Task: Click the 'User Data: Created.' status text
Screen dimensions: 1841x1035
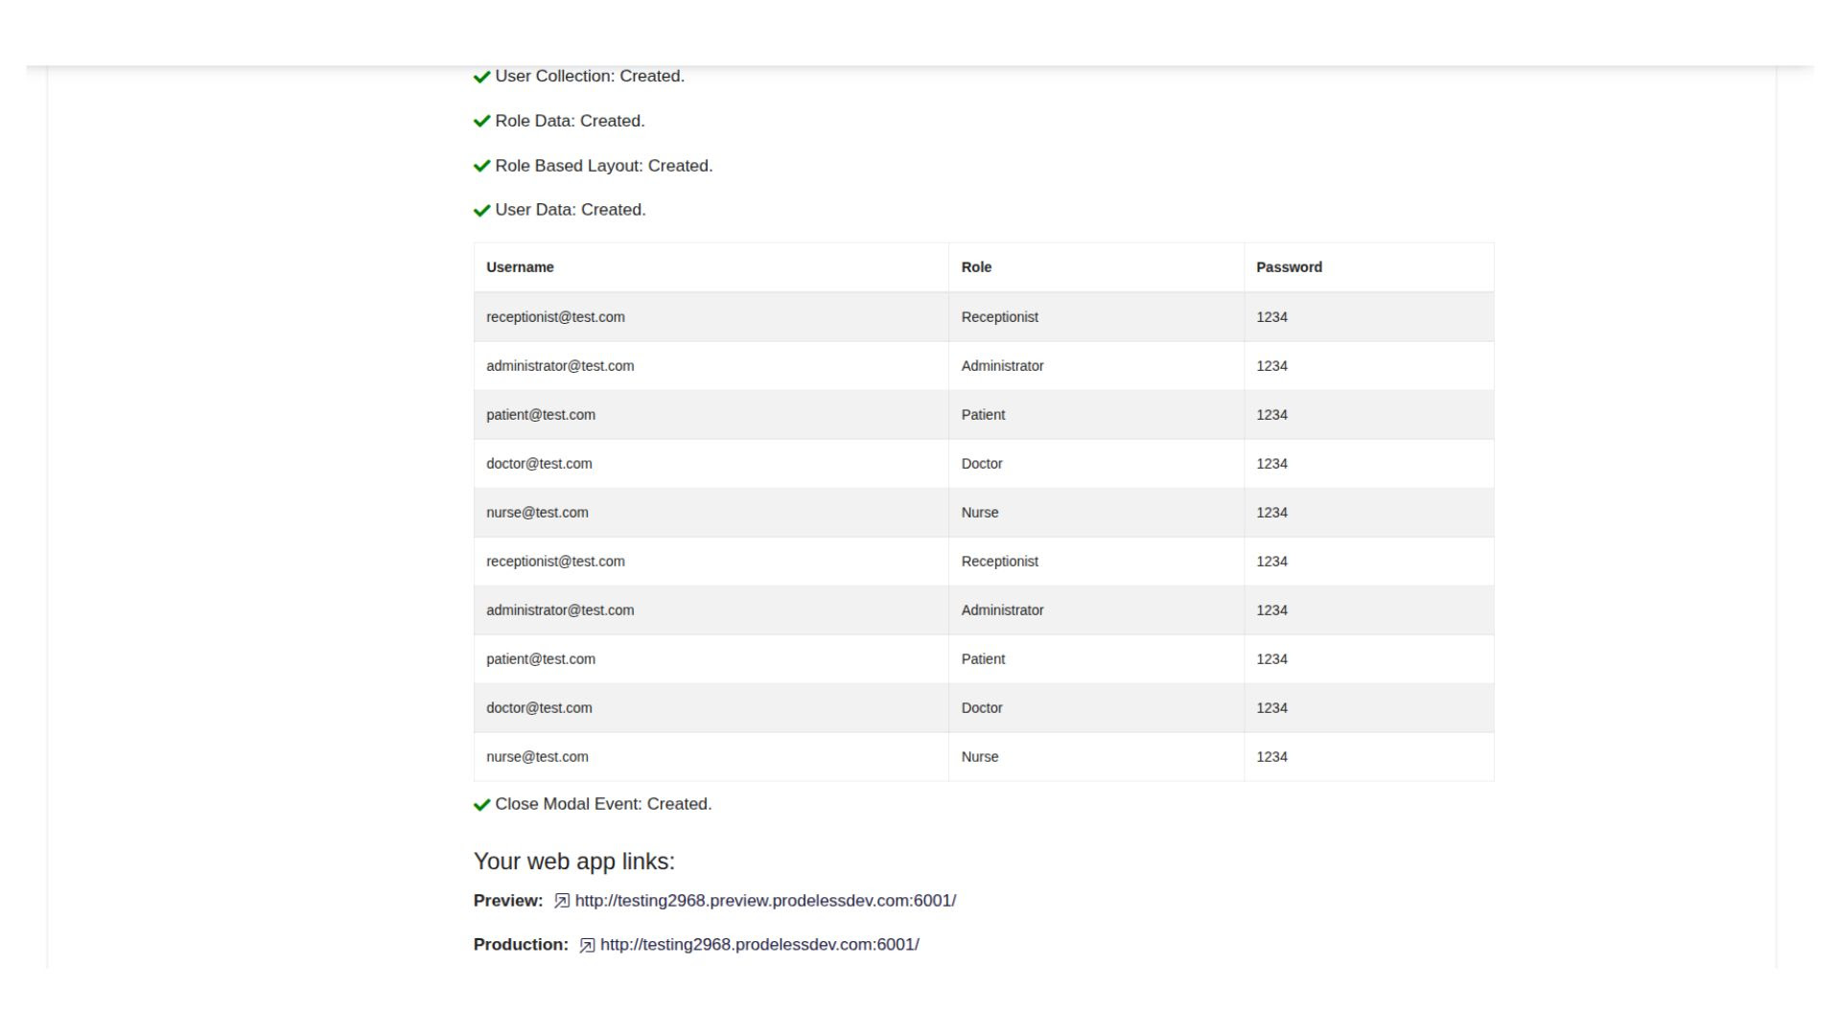Action: (x=571, y=210)
